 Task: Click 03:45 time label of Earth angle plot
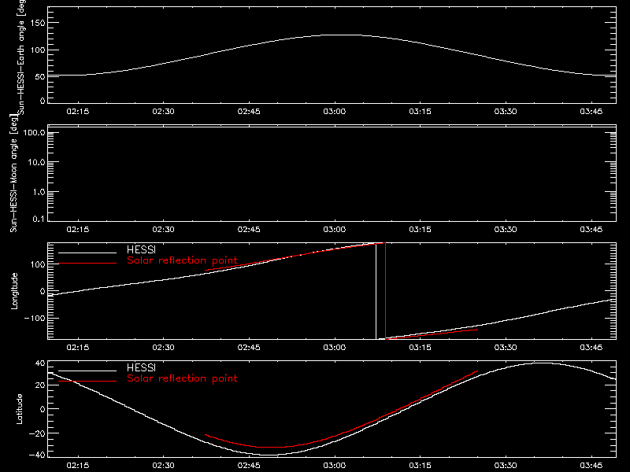click(x=591, y=112)
